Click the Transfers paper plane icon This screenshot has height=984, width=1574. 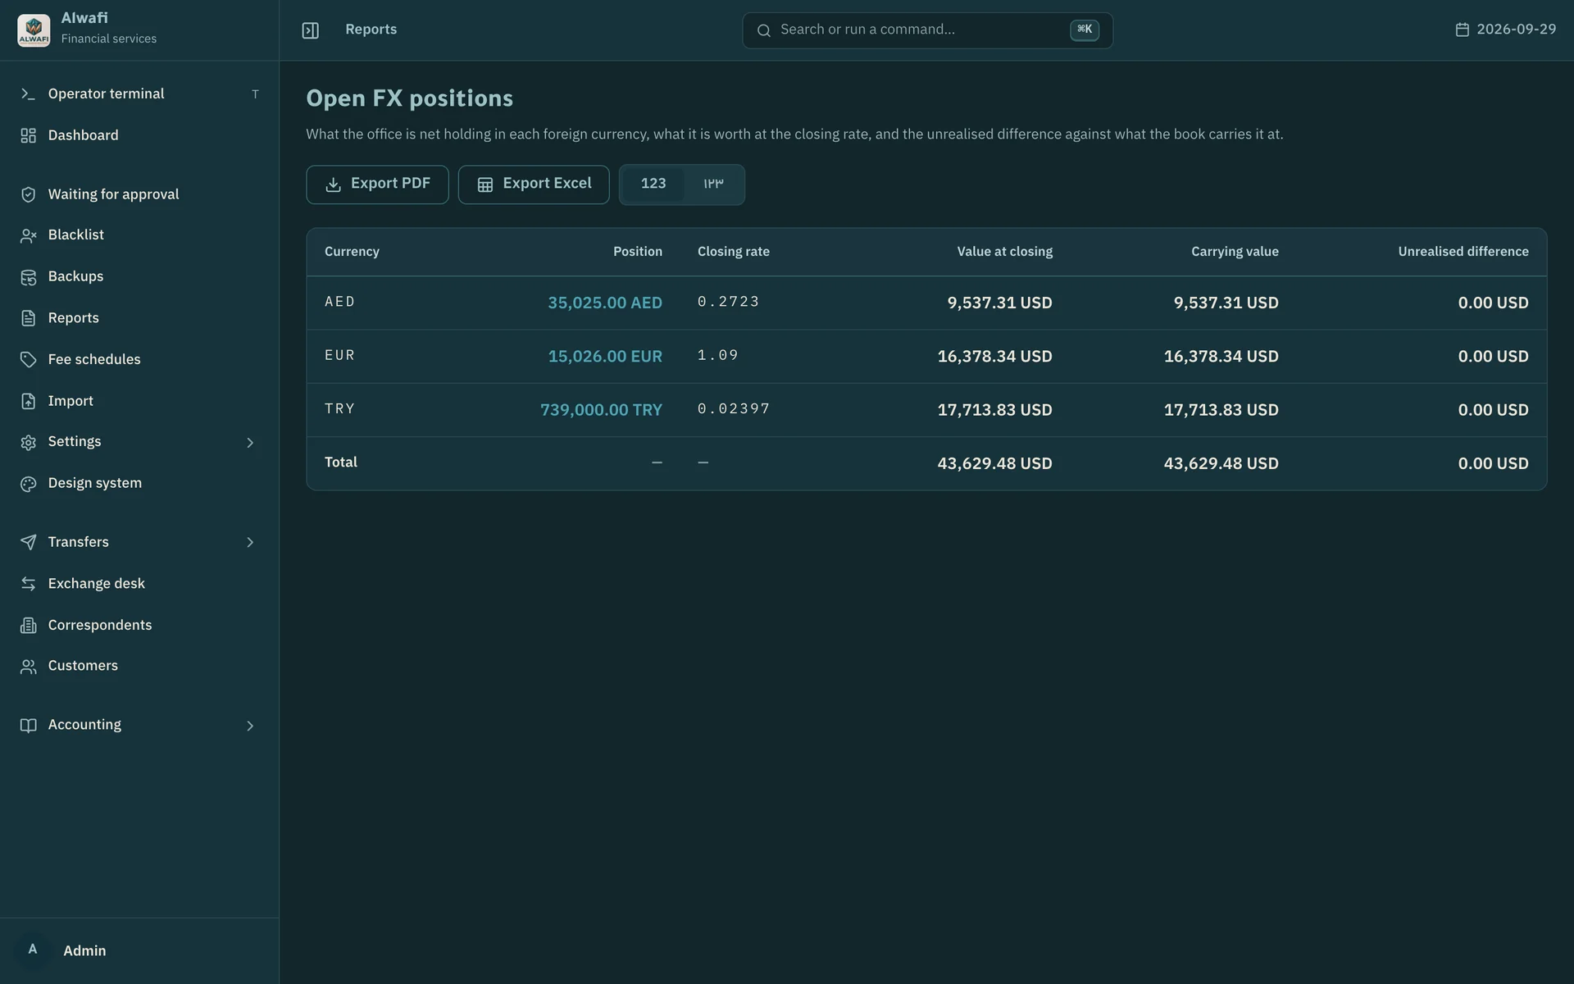[x=28, y=542]
